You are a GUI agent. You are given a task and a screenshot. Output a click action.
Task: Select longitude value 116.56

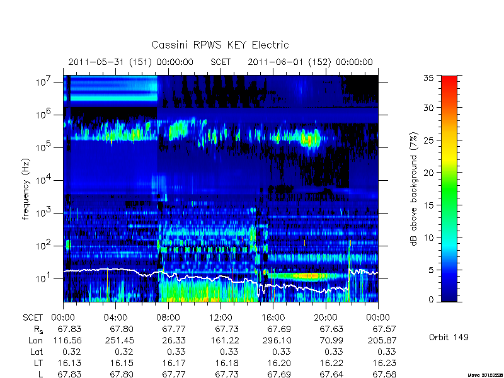coord(67,340)
